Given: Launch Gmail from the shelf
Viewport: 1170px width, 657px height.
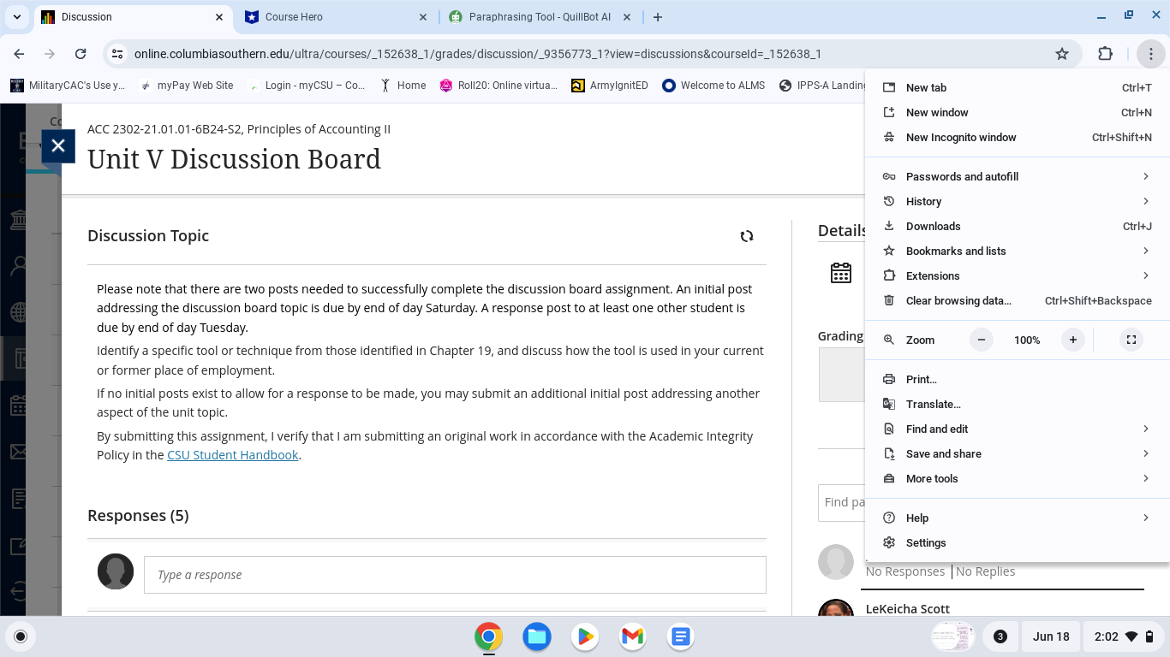Looking at the screenshot, I should (x=632, y=636).
